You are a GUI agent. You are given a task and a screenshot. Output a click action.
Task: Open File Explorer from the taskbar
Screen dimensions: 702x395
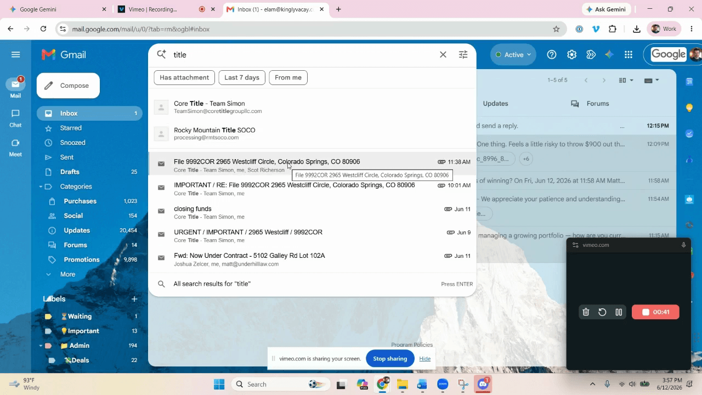(x=403, y=384)
